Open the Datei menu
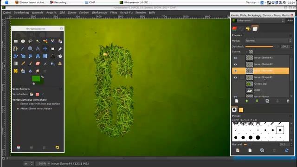 tap(7, 13)
